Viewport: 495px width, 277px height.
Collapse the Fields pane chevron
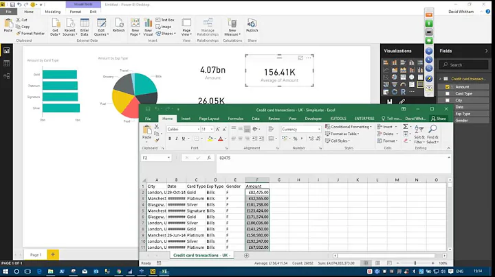(x=486, y=51)
